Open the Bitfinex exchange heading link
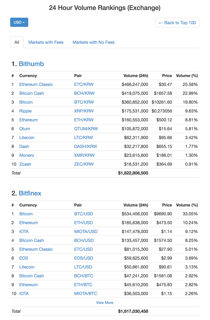 [x=30, y=193]
